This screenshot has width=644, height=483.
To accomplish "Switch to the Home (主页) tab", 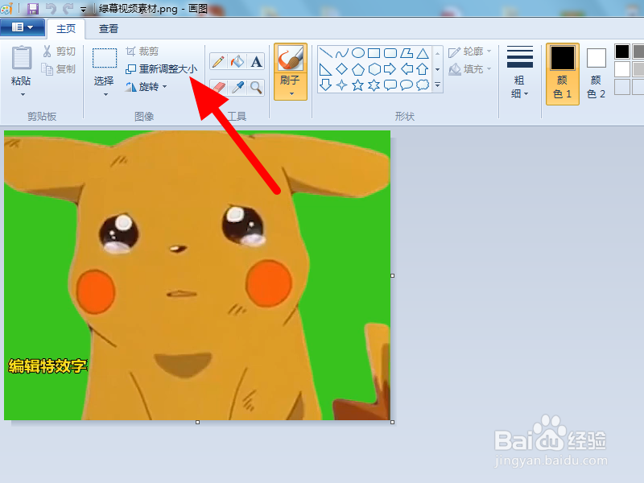I will pos(66,29).
